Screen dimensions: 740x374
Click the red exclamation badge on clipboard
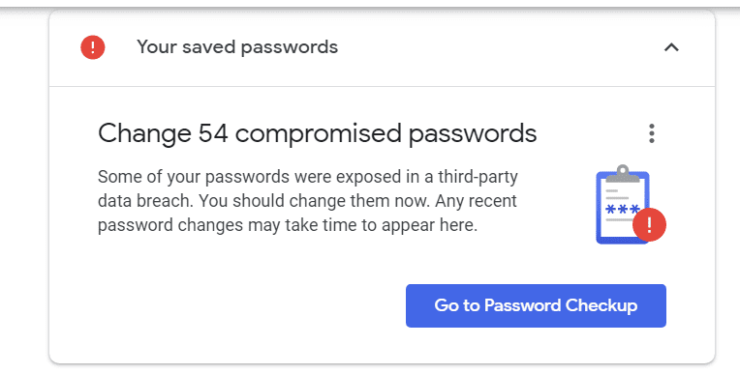(649, 224)
